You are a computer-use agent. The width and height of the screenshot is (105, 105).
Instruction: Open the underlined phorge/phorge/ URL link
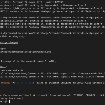click(9, 43)
